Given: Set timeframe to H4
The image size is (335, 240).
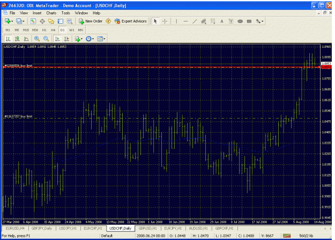Looking at the screenshot, I should pos(53,30).
